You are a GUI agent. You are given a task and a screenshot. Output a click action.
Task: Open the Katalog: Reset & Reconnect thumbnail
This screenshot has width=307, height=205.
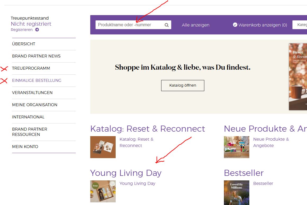[x=103, y=147]
